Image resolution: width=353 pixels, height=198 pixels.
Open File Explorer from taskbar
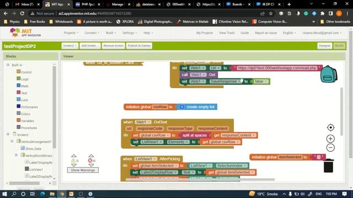[52, 194]
